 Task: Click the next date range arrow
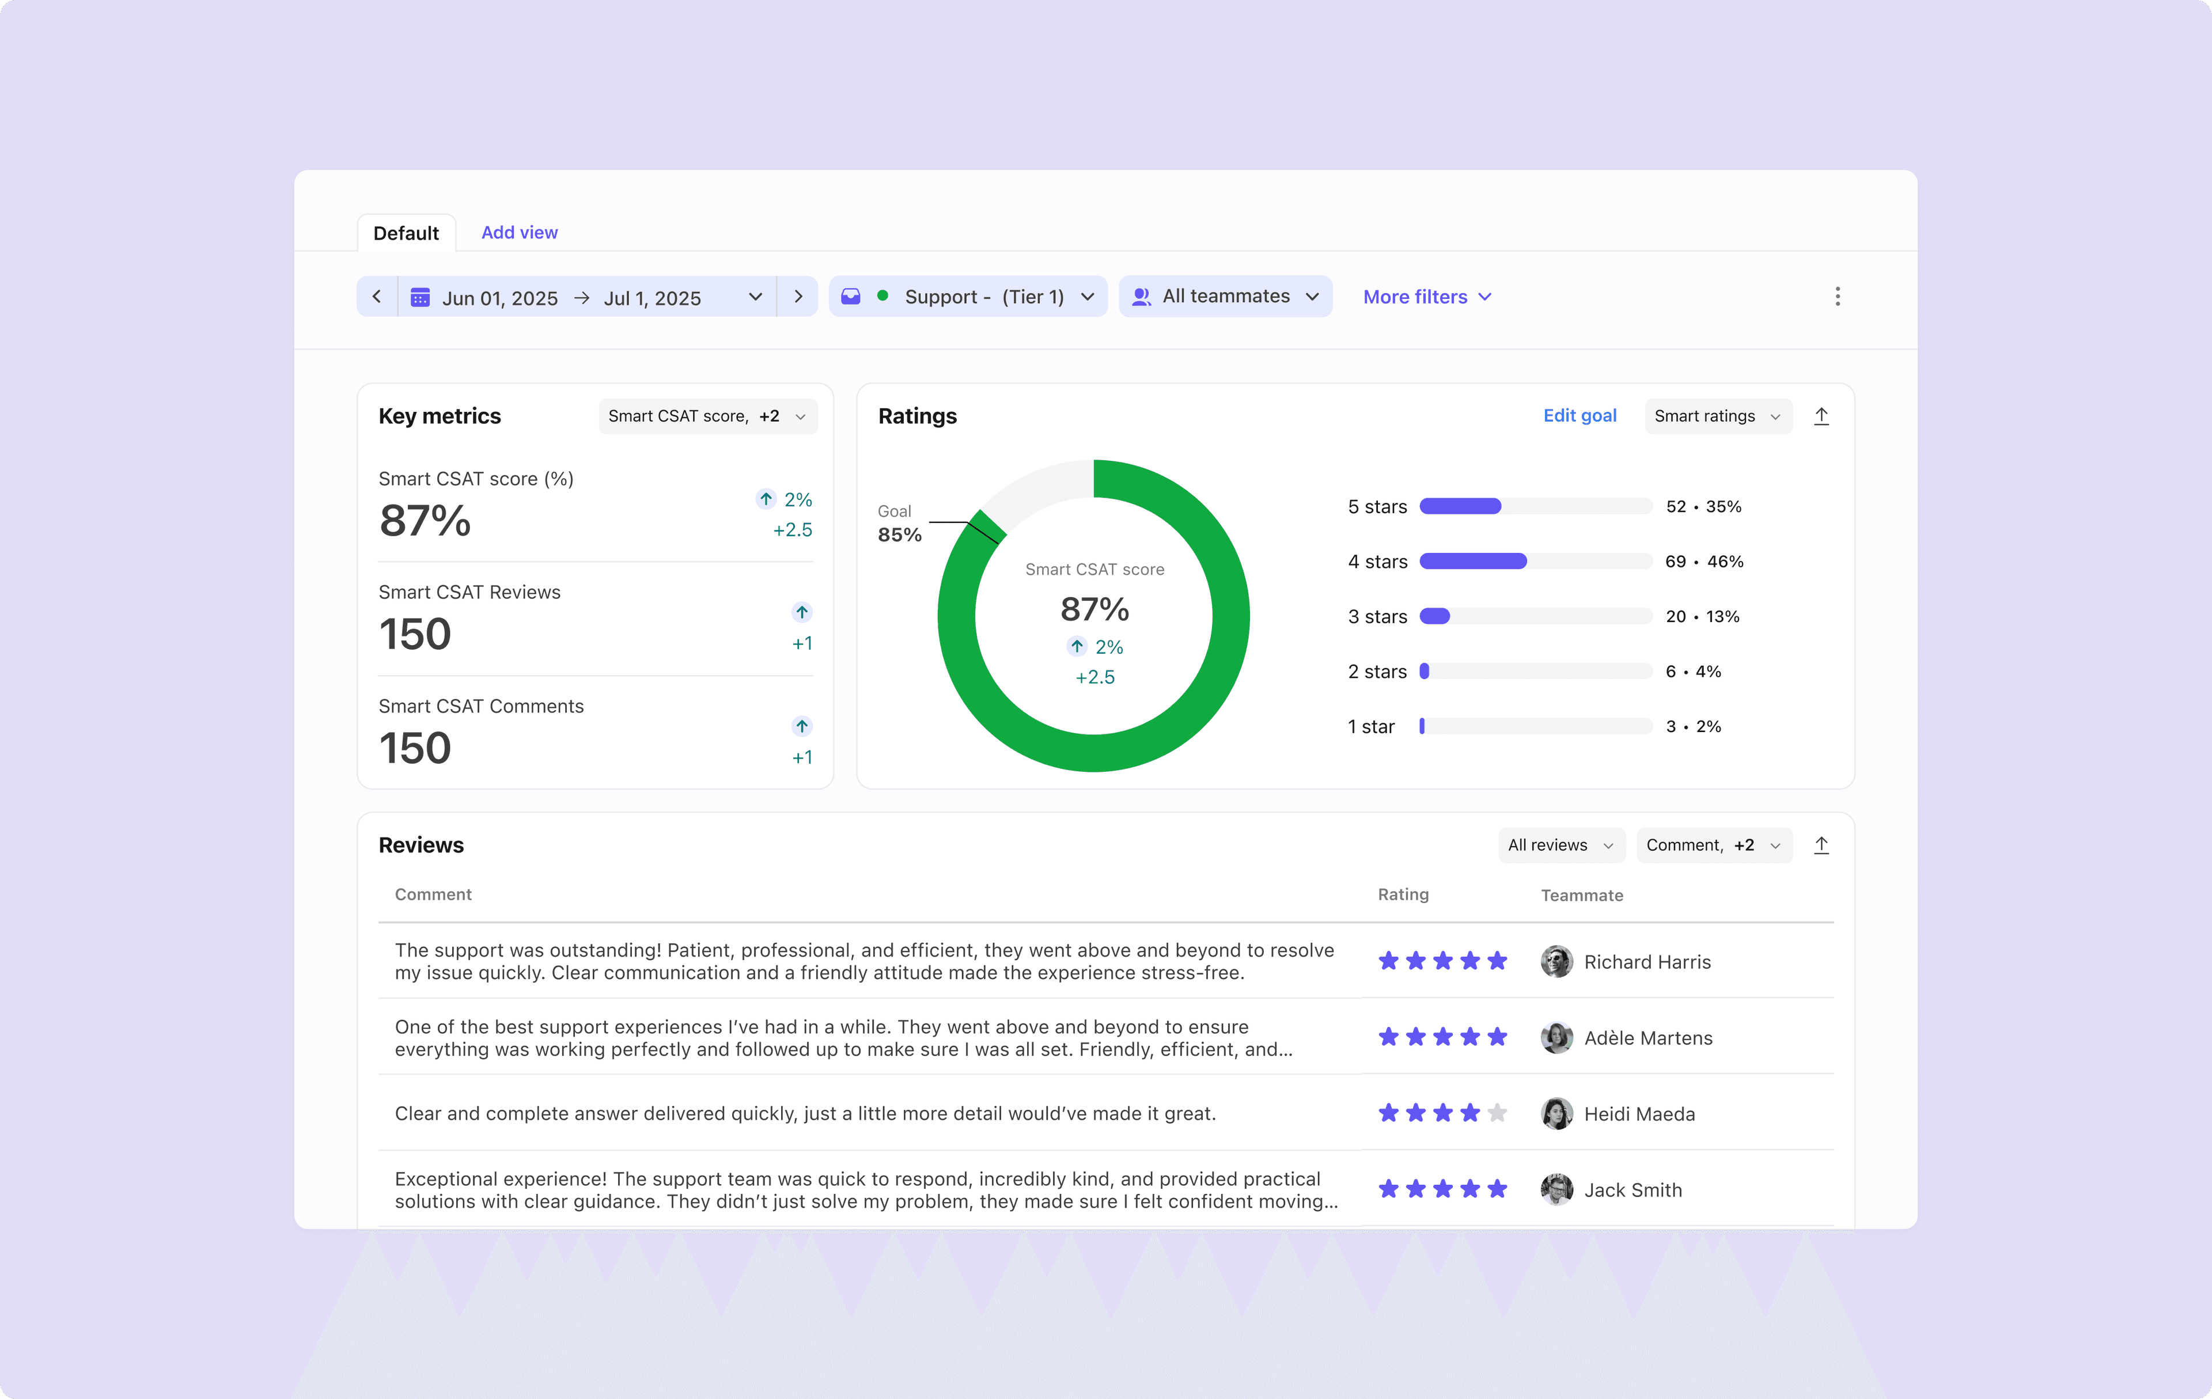pos(798,297)
